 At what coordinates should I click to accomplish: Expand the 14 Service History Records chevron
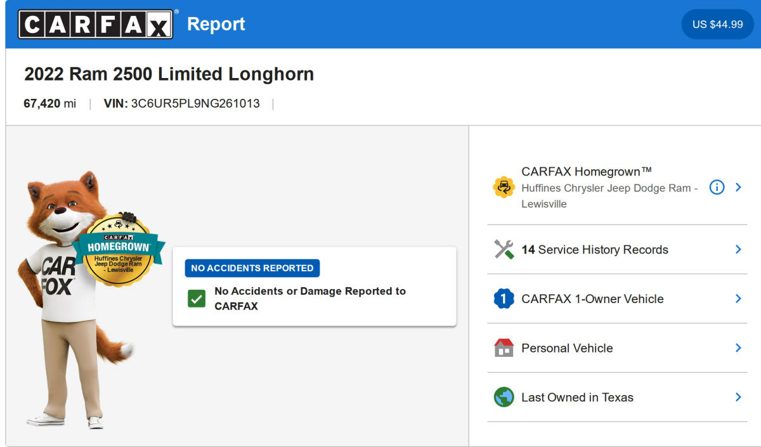coord(738,249)
